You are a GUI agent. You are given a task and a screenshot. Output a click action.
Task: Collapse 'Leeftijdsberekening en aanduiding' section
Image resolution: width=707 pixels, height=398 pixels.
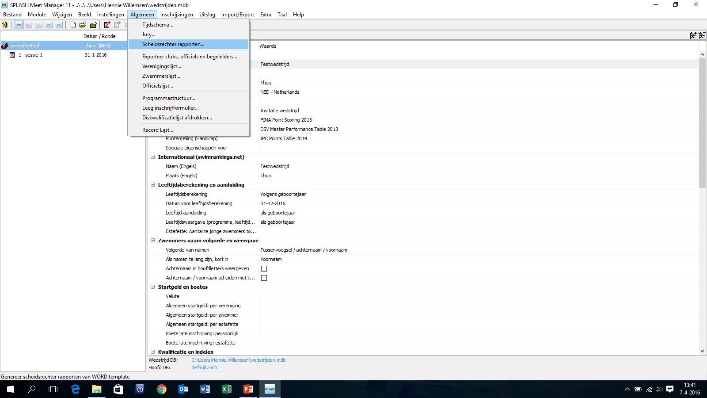coord(153,185)
